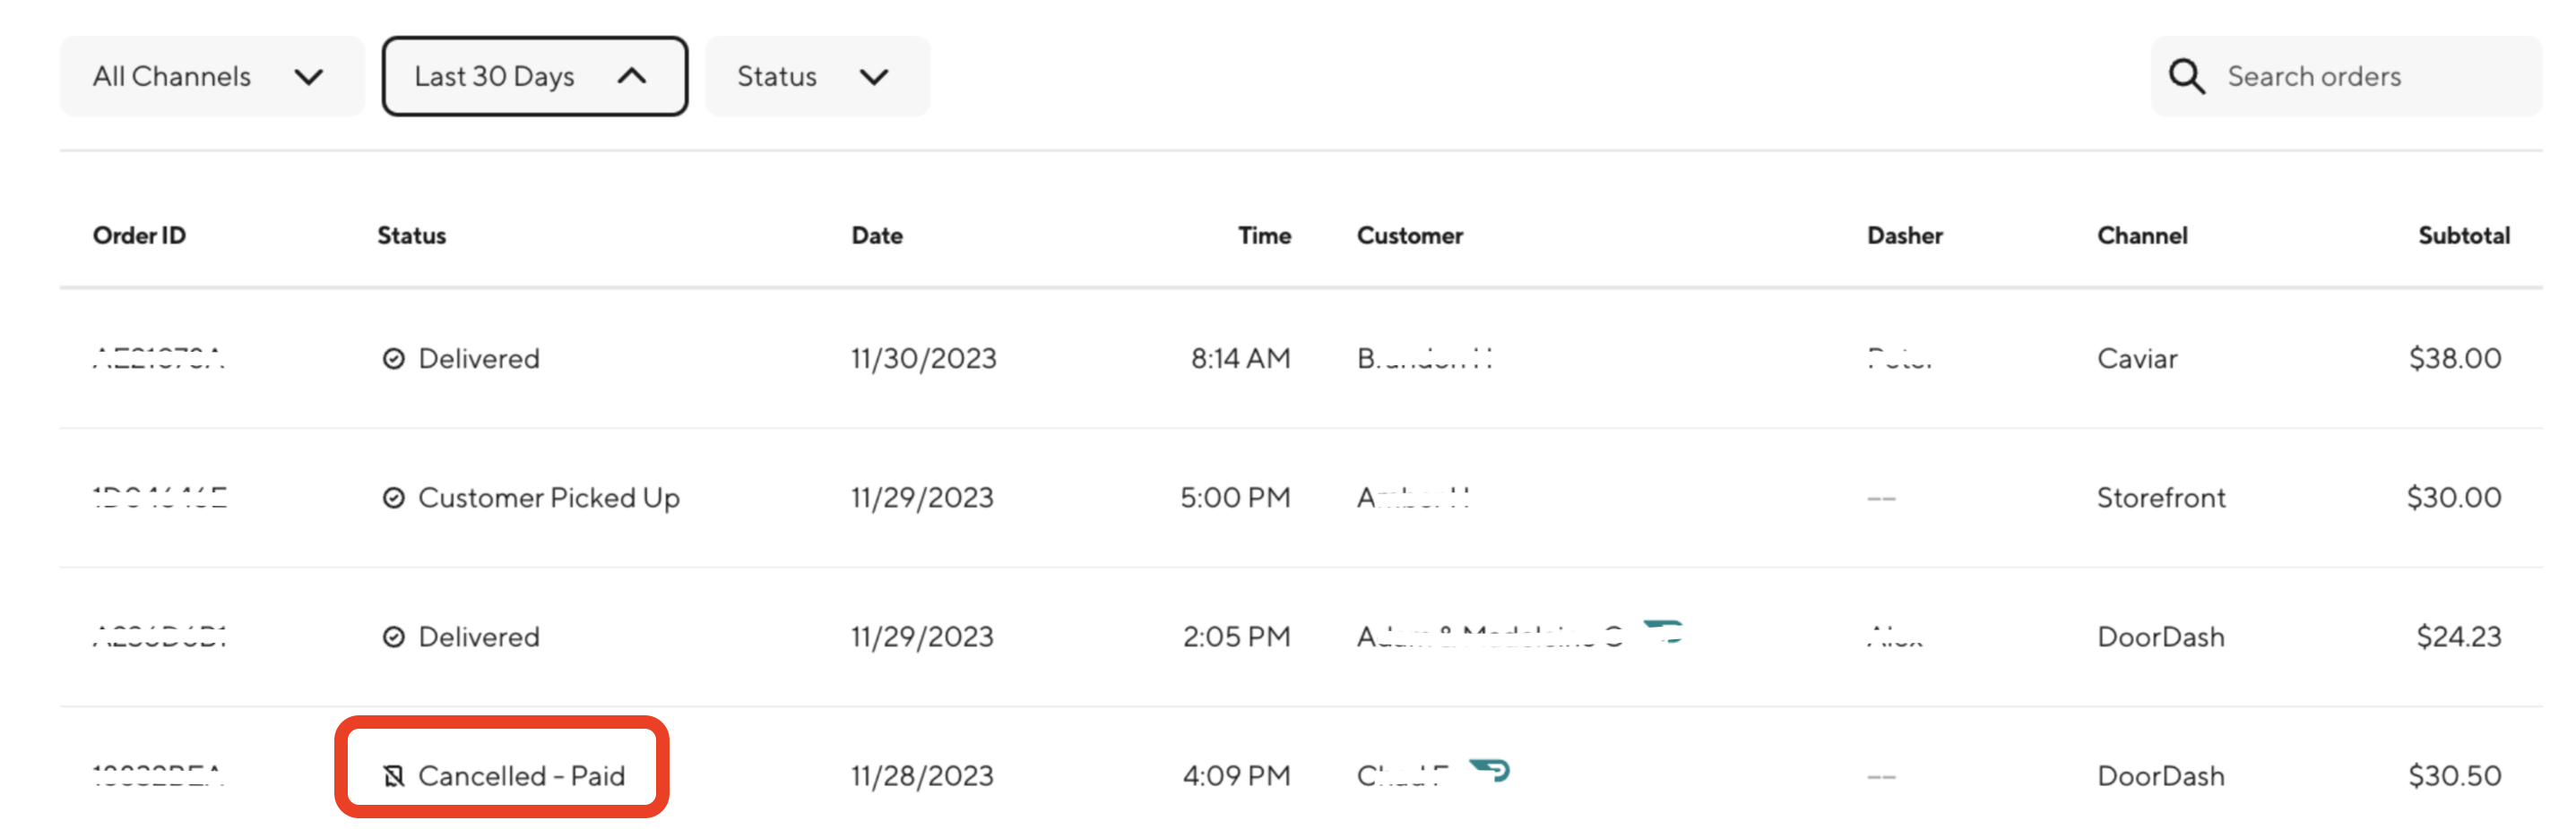Select the Subtotal column header

(2464, 235)
